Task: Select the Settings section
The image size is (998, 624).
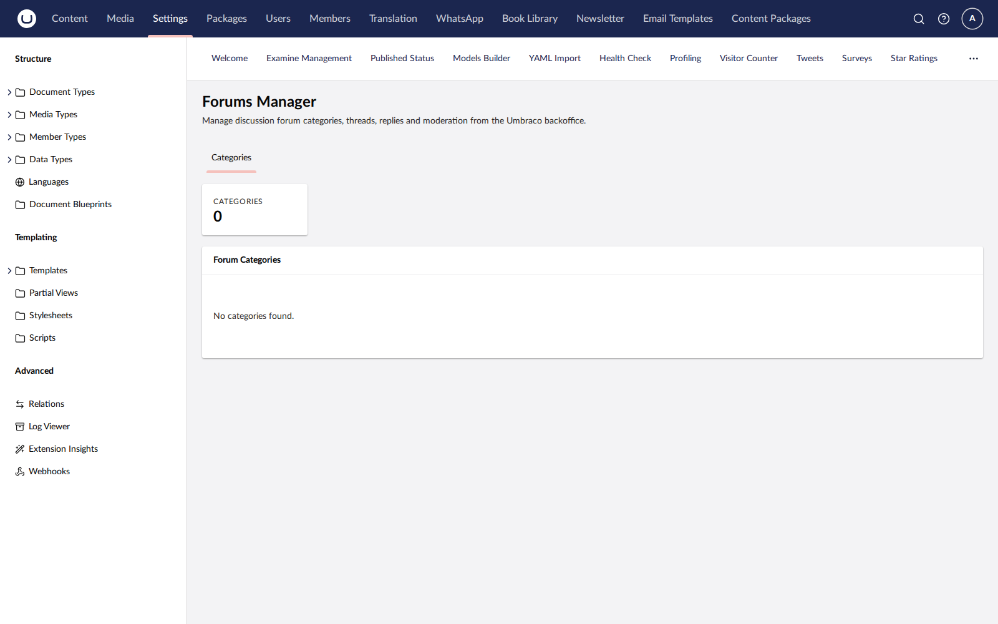Action: click(170, 19)
